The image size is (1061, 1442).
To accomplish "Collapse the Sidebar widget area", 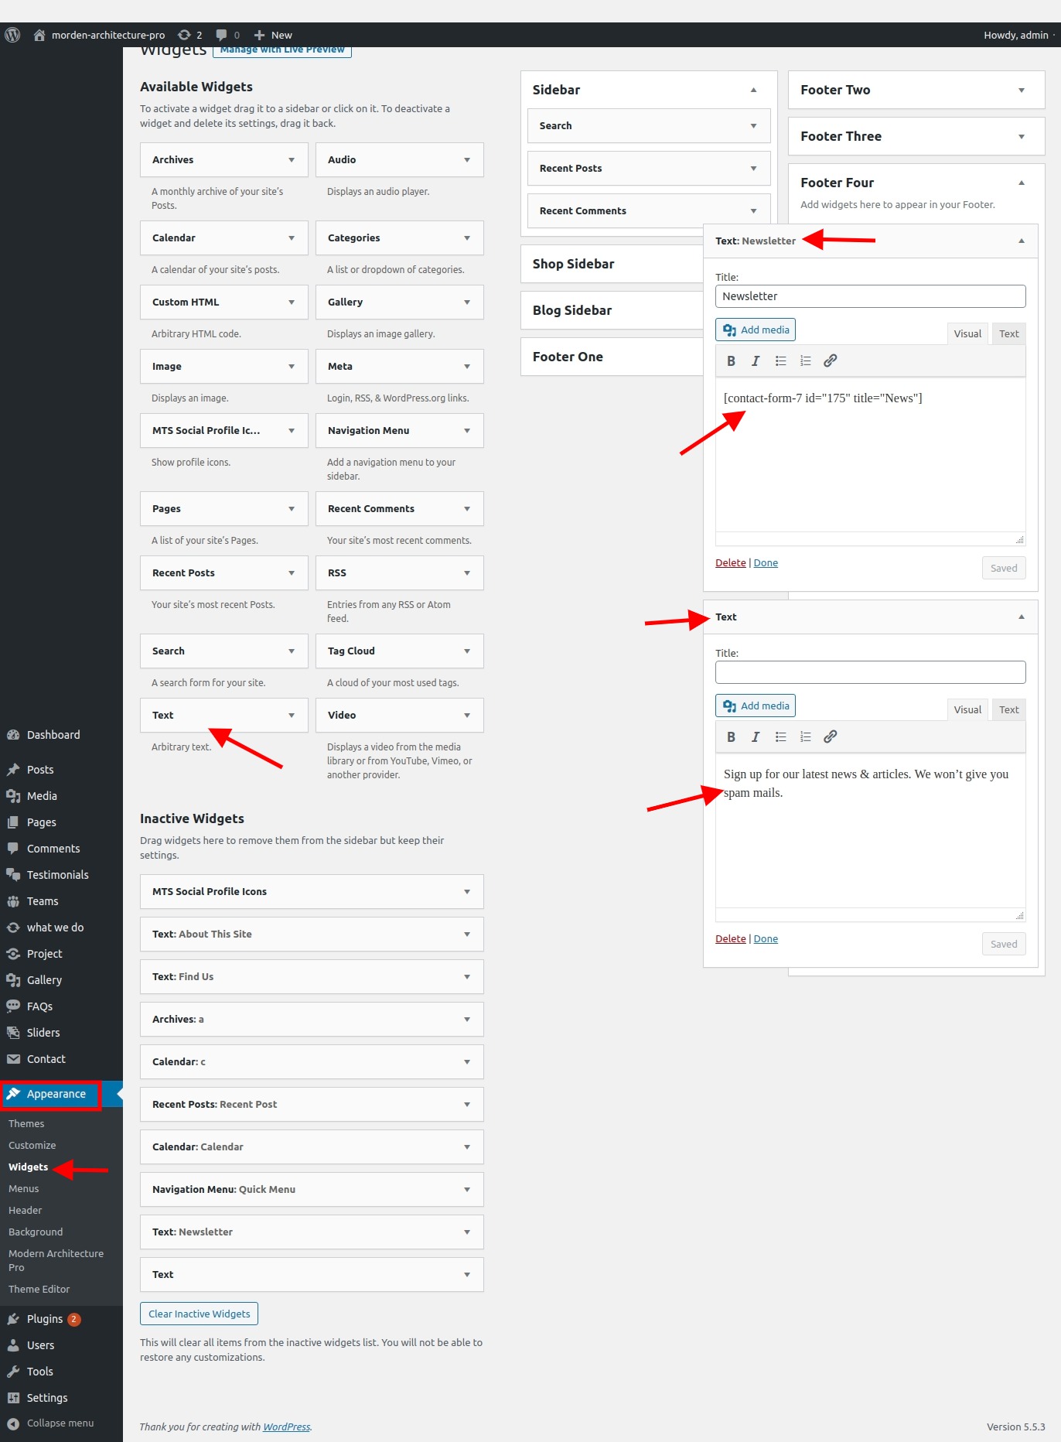I will (x=753, y=91).
